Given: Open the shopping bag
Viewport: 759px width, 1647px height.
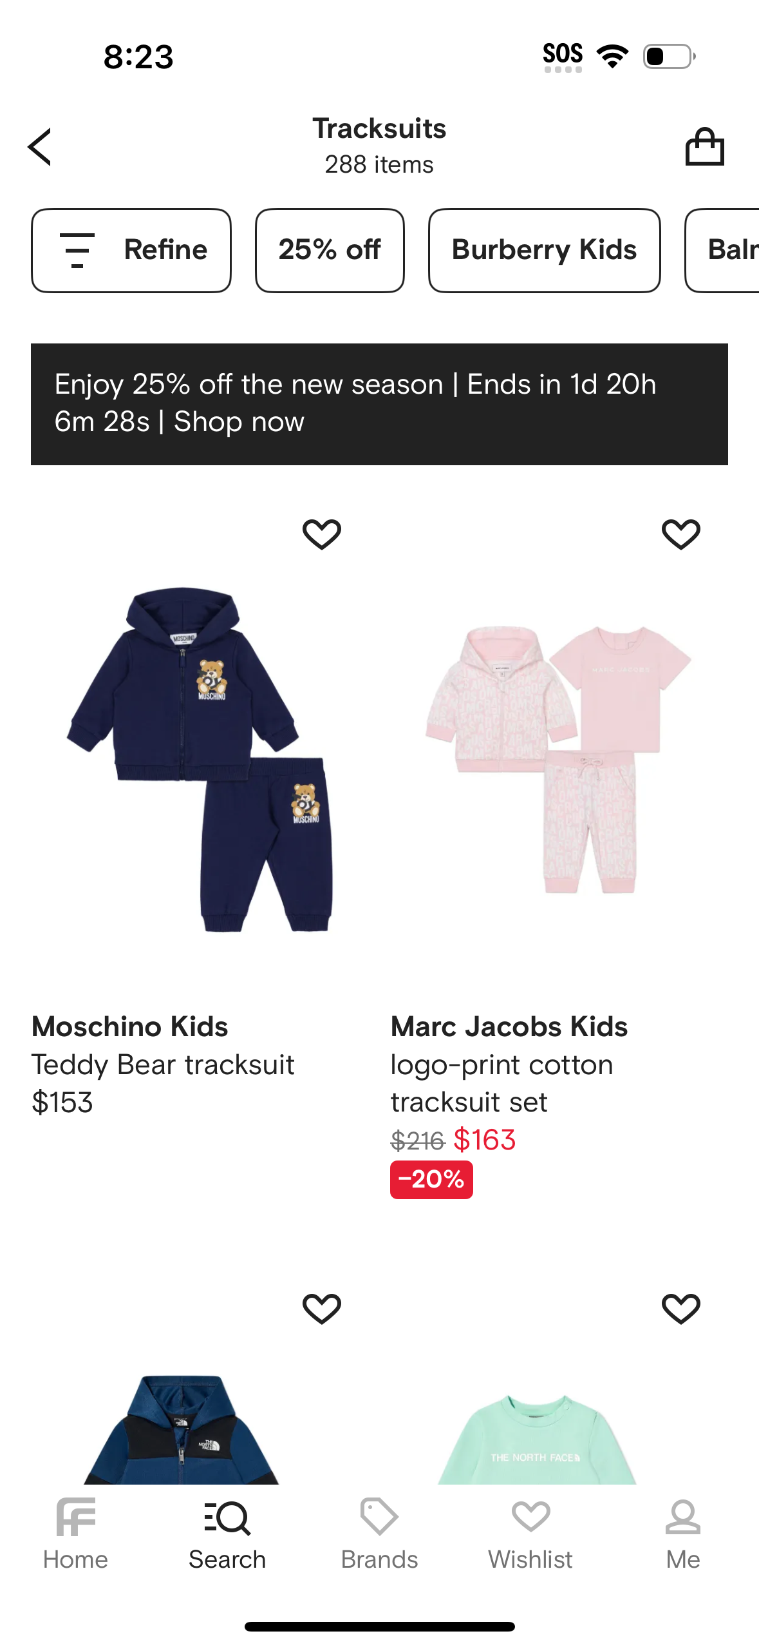Looking at the screenshot, I should coord(704,147).
